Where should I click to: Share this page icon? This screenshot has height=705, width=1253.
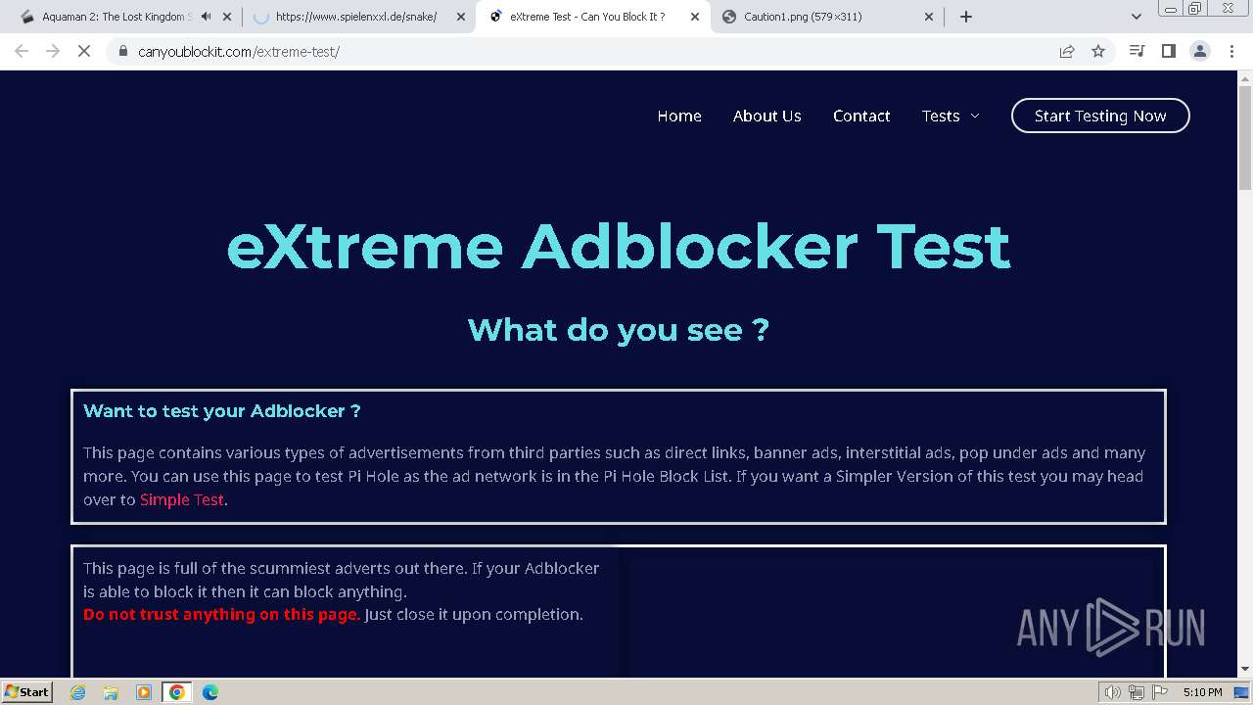(x=1067, y=51)
